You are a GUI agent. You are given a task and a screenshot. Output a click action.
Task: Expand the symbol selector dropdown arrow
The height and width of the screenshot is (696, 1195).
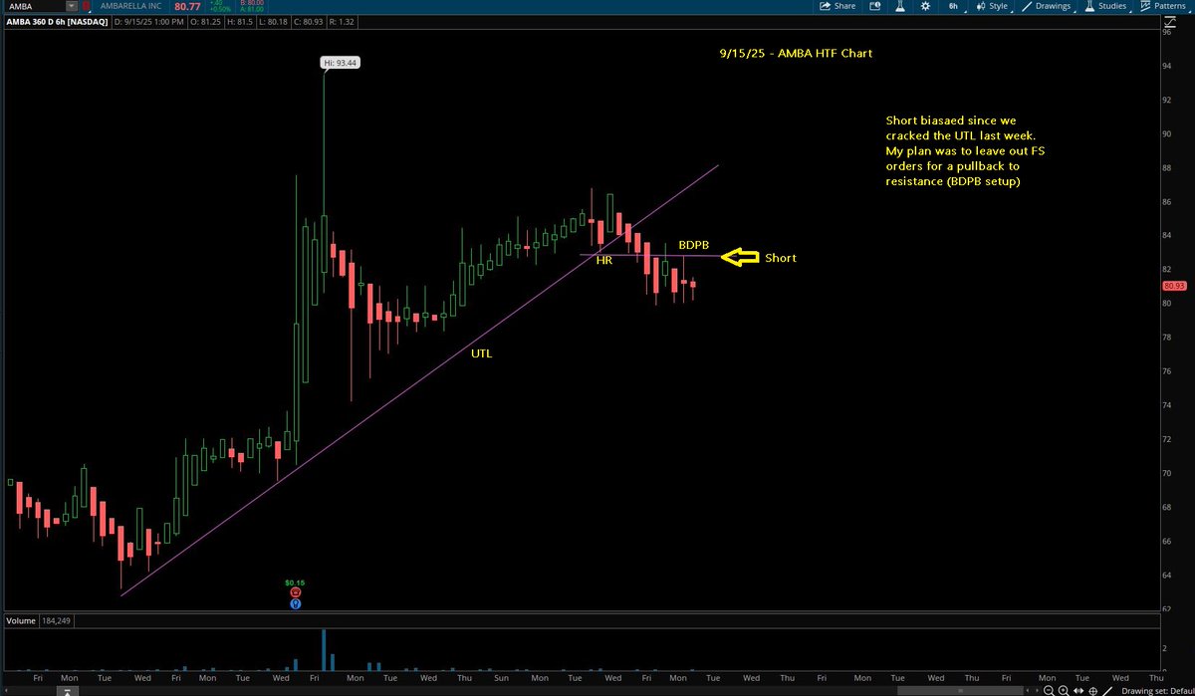[x=72, y=6]
